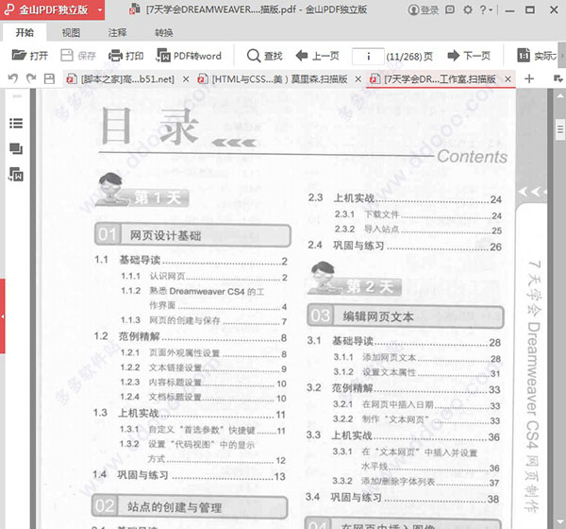Image resolution: width=566 pixels, height=529 pixels.
Task: Click the 实际大小 actual size button
Action: (537, 56)
